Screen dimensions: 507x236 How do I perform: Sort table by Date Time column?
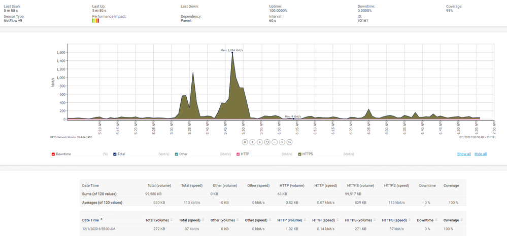91,220
